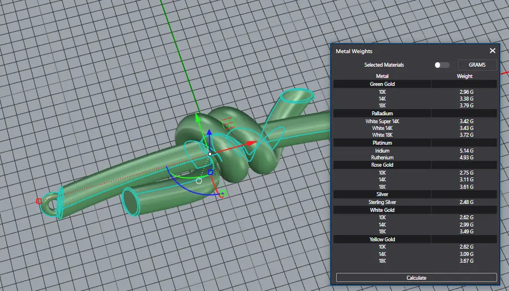Click the green Y-axis gizmo arrow
This screenshot has width=509, height=291.
pyautogui.click(x=197, y=118)
